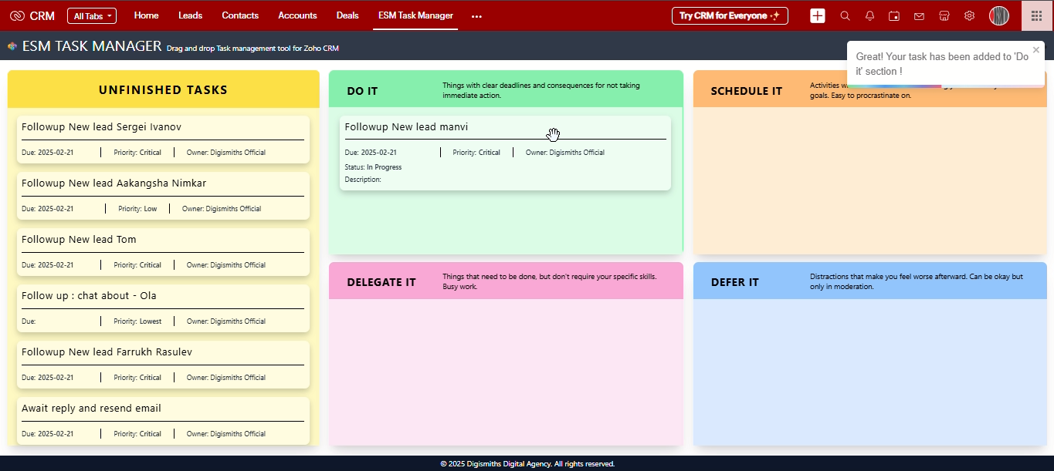Open the apps grid launcher icon

click(1037, 16)
